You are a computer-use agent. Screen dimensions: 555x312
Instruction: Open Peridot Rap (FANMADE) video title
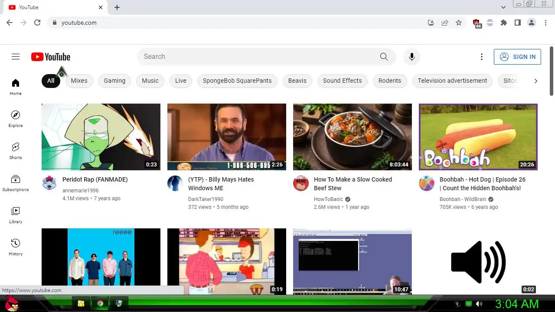click(x=95, y=179)
